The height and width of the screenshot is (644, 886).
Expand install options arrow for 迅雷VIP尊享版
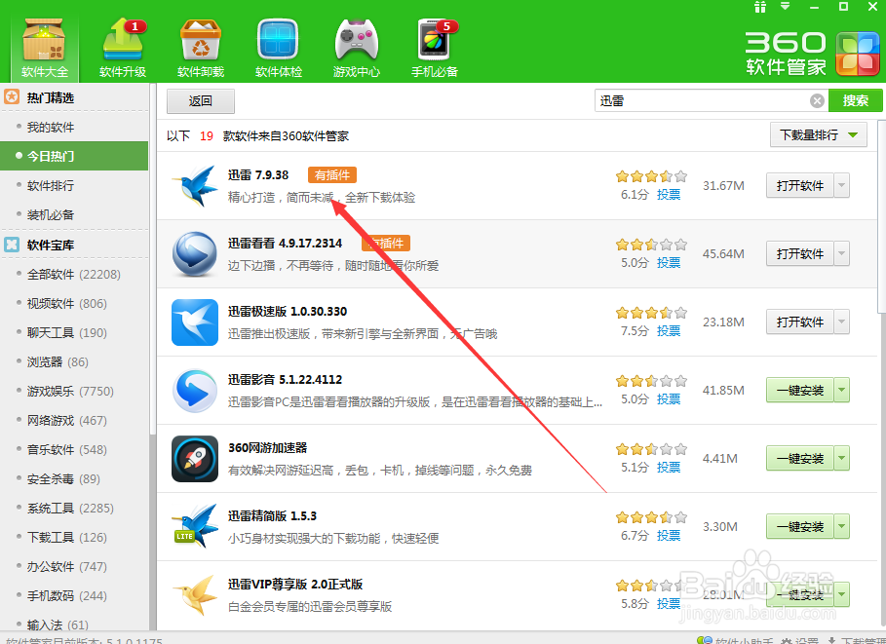[x=842, y=595]
